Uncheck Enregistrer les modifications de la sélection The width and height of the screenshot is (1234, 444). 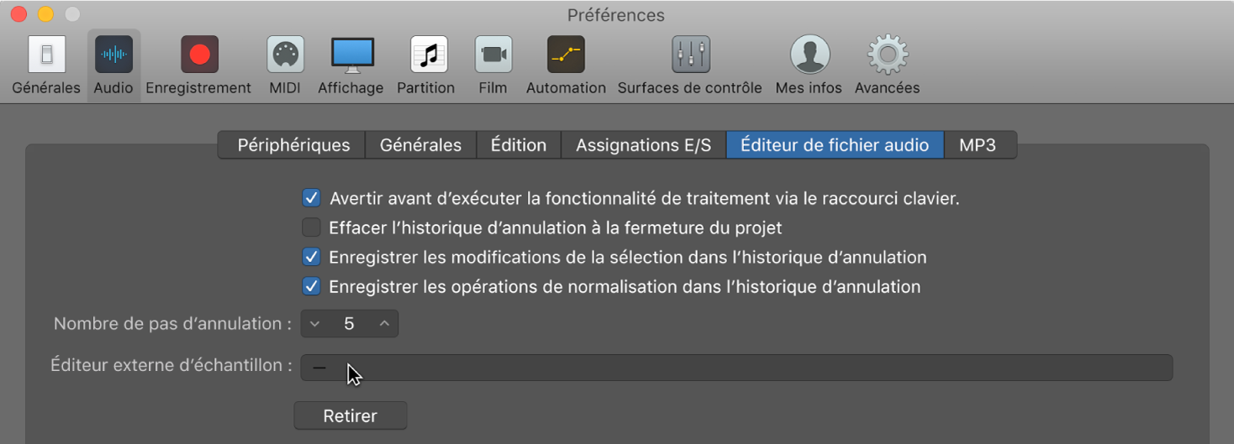pos(311,257)
